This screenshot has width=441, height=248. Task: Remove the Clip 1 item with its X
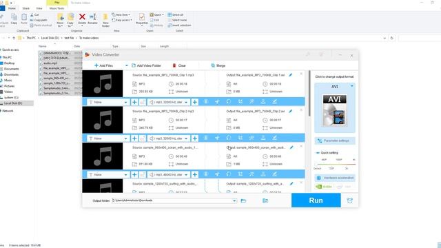[301, 74]
